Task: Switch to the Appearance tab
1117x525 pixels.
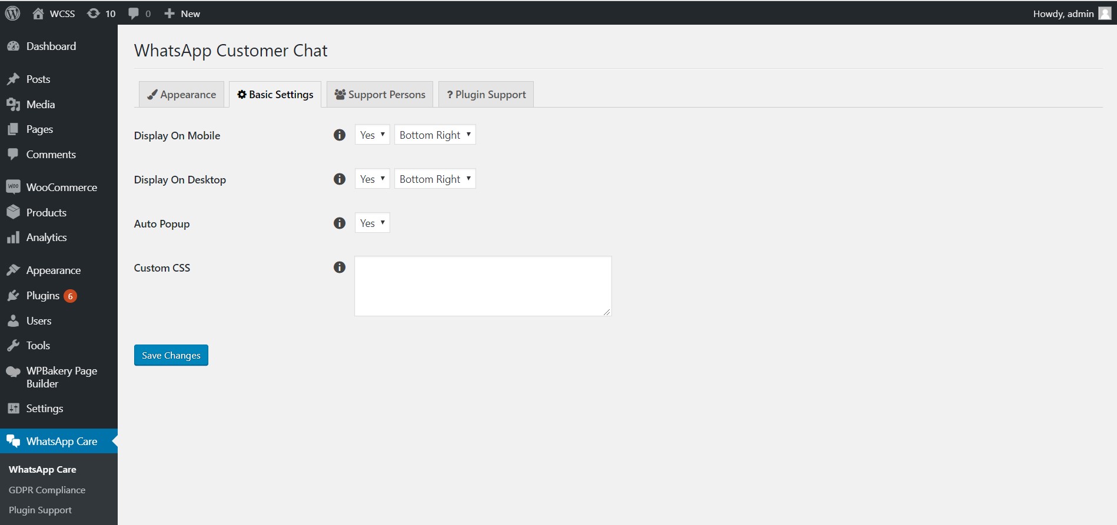Action: click(x=181, y=95)
